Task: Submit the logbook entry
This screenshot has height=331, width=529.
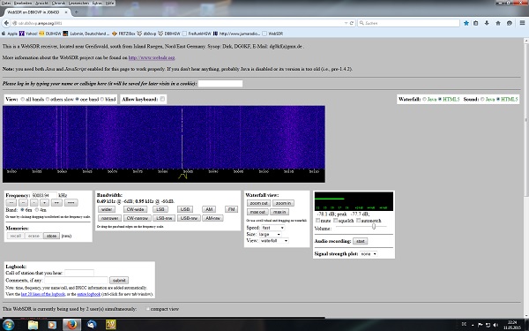Action: [119, 281]
